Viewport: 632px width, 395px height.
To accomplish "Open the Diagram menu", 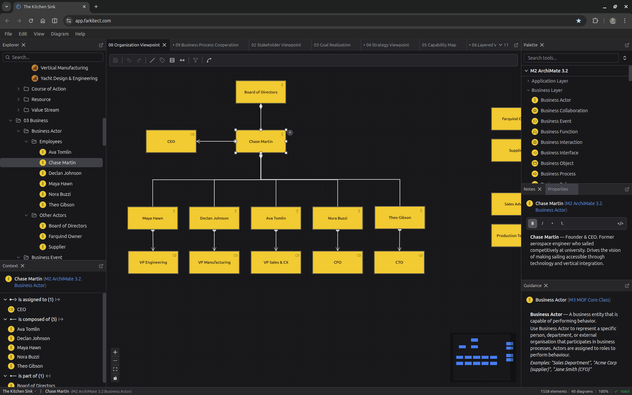I will point(60,34).
